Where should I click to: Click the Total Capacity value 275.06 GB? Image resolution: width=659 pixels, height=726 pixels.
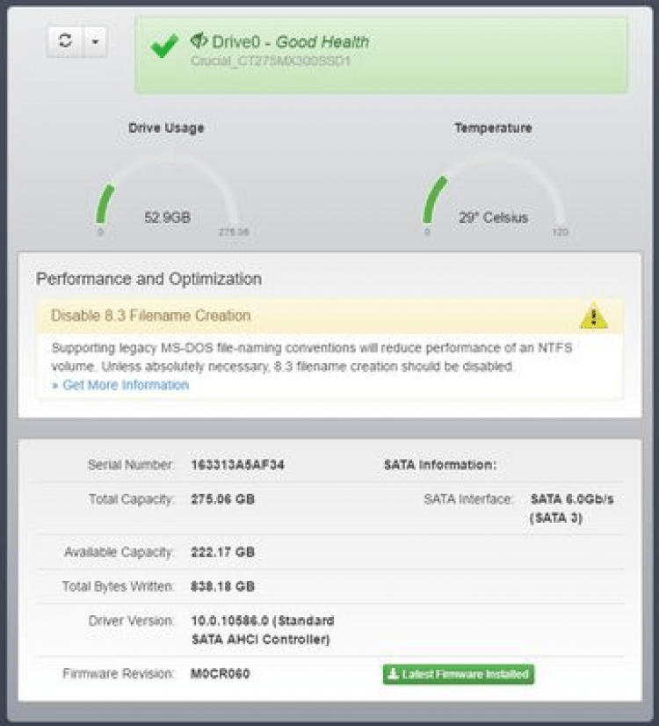[222, 499]
